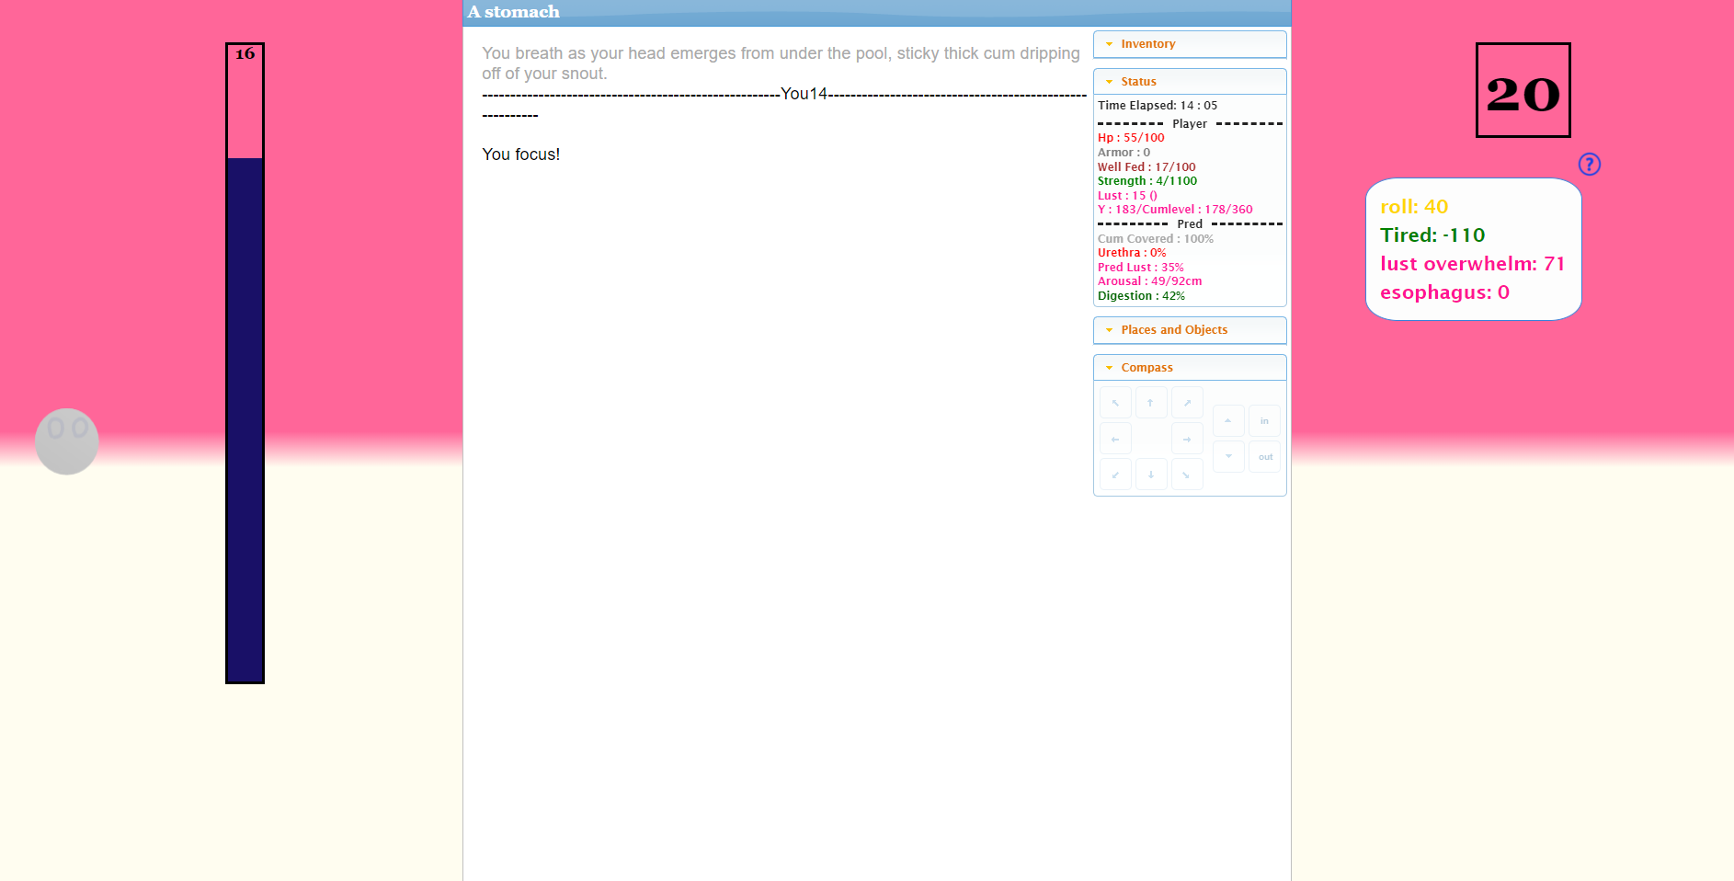
Task: Click the south arrow in the compass
Action: point(1151,475)
